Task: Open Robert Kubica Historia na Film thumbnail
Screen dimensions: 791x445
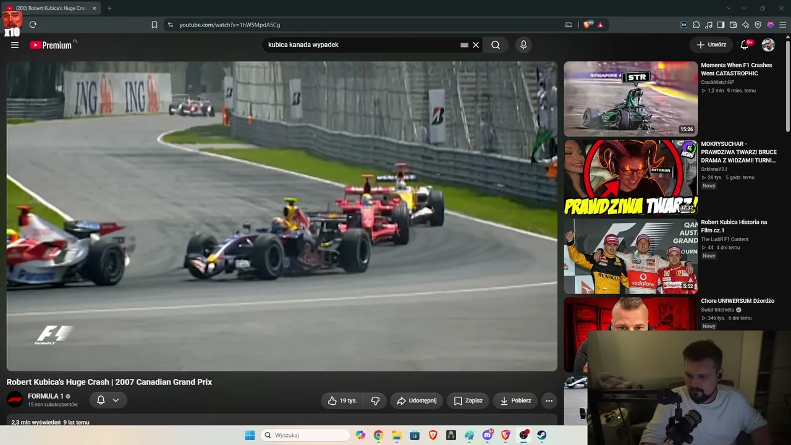Action: [630, 256]
